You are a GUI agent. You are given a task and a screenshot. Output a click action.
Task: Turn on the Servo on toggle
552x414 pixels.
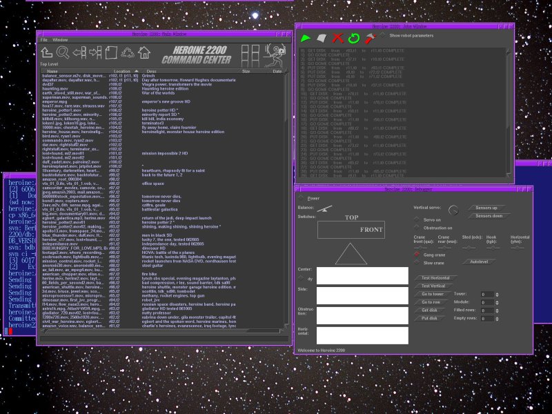(x=417, y=219)
